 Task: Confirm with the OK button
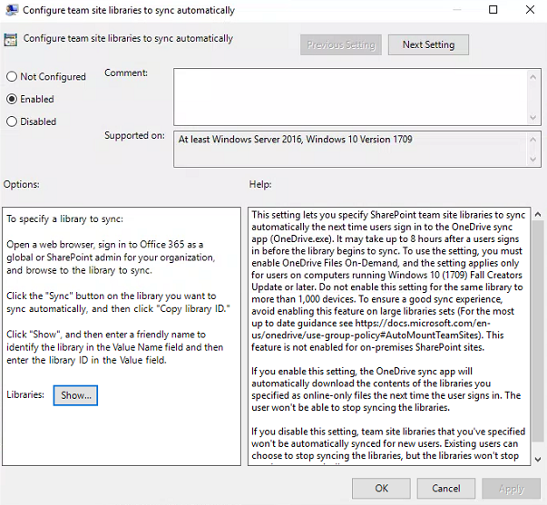(381, 488)
